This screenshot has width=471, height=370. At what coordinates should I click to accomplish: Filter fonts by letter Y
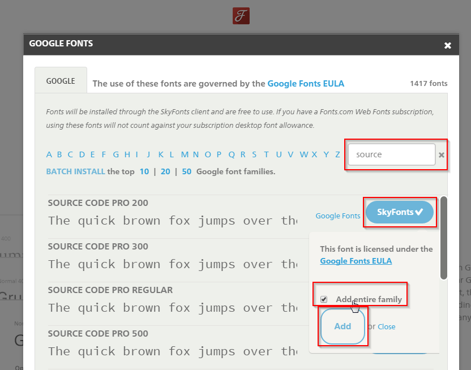(x=326, y=154)
